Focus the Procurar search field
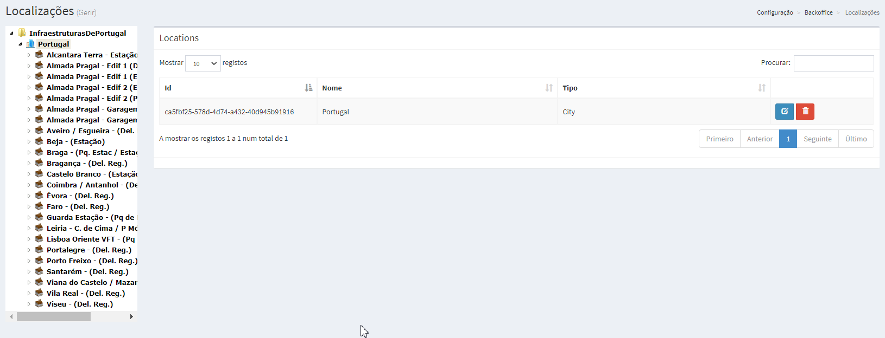This screenshot has width=885, height=338. coord(833,63)
